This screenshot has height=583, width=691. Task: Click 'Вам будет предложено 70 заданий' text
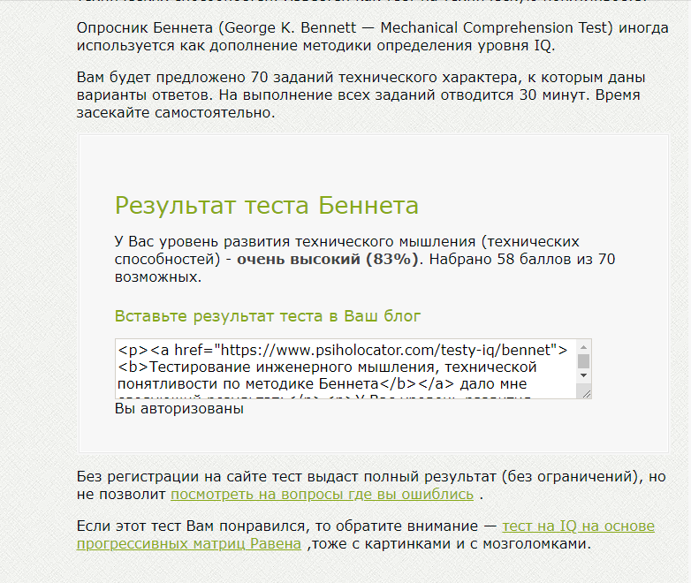(x=204, y=77)
